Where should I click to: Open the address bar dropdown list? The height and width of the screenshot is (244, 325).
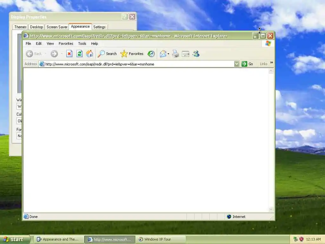click(x=236, y=64)
